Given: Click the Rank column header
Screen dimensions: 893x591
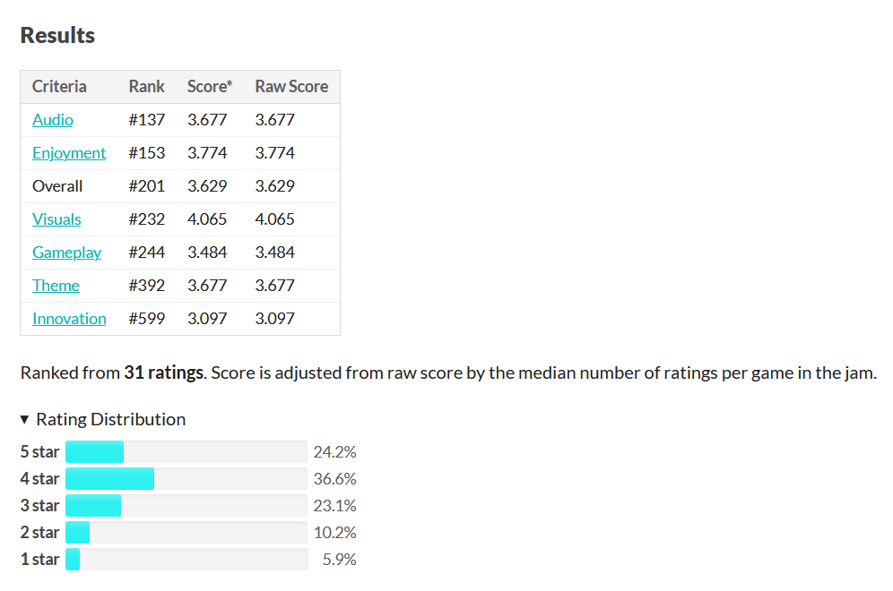Looking at the screenshot, I should coord(146,87).
